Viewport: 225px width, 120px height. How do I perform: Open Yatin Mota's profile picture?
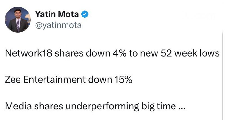click(18, 20)
